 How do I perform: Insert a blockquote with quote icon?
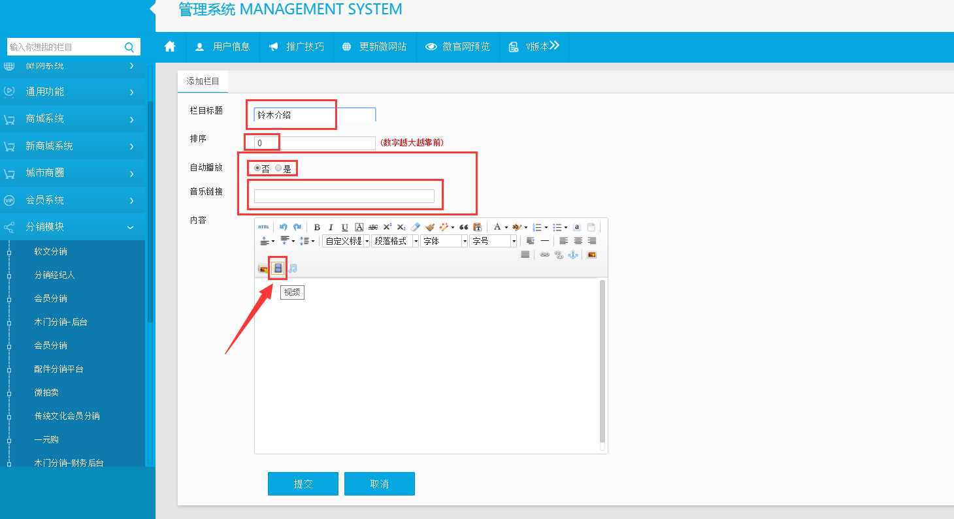point(464,227)
